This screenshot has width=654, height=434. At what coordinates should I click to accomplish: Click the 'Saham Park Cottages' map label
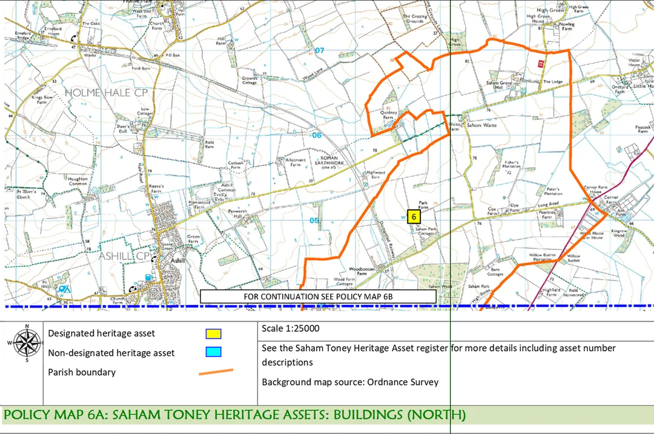point(426,231)
